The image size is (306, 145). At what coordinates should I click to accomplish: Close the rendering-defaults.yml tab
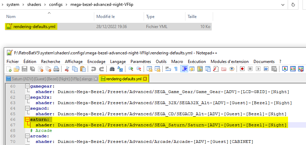click(145, 79)
